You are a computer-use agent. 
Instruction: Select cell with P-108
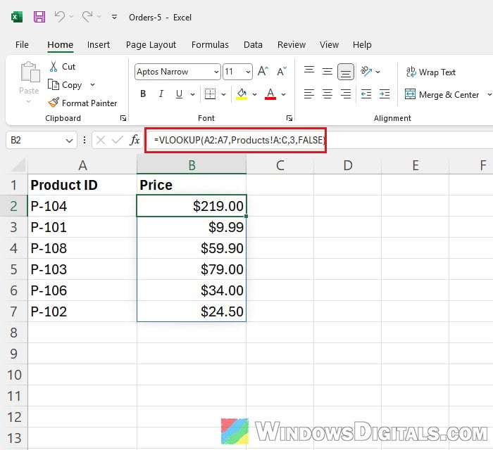coord(82,248)
